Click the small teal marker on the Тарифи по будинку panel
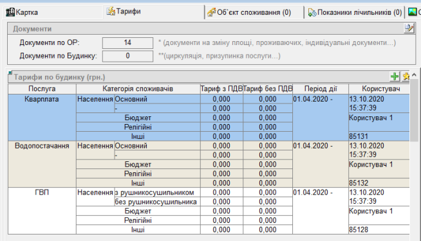Image resolution: width=421 pixels, height=241 pixels. 10,73
